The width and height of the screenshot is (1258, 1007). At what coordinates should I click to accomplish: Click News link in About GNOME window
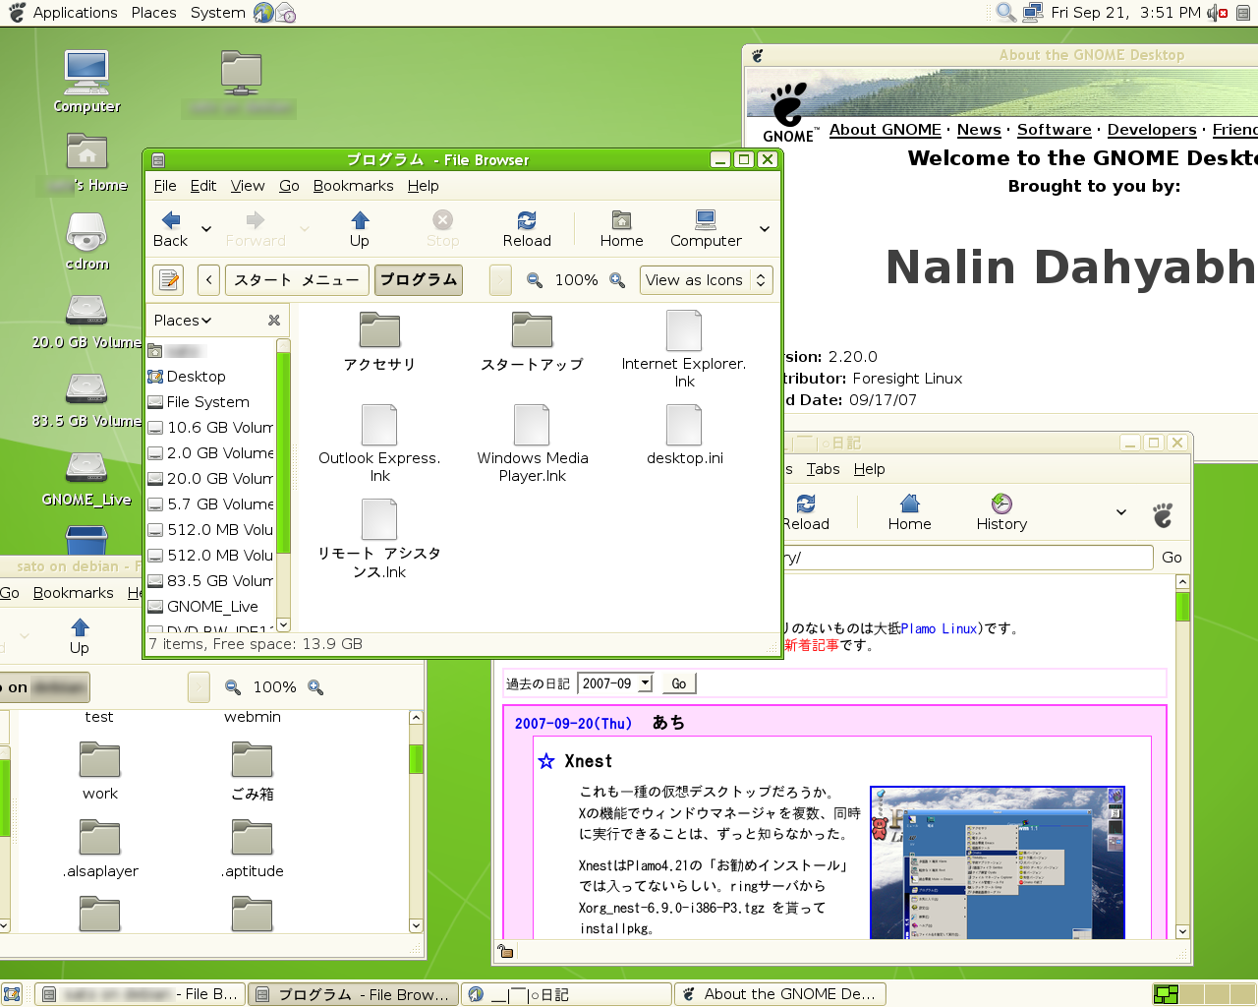coord(979,130)
